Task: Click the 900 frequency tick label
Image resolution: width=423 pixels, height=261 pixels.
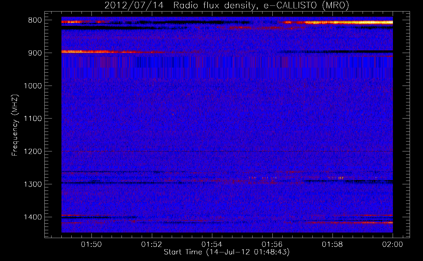Action: (35, 53)
